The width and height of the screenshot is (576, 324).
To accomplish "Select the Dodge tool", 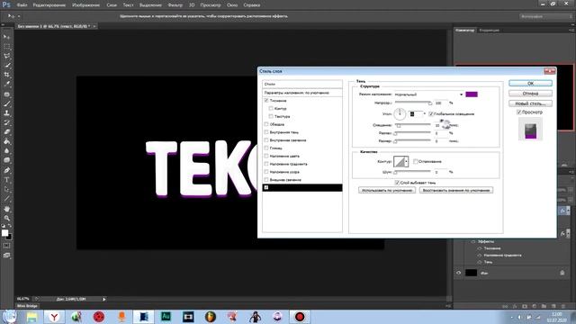I will (6, 160).
